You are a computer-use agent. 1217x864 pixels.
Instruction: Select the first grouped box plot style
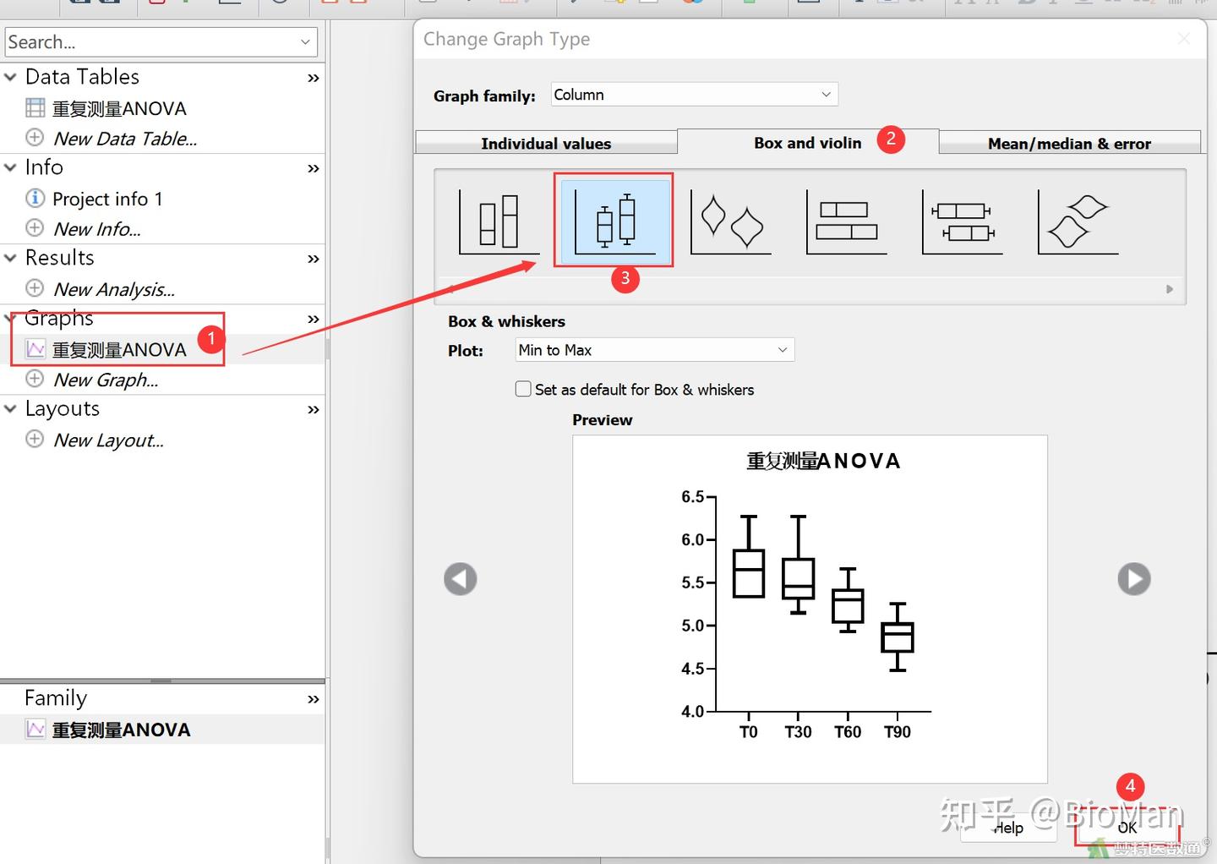[x=497, y=220]
